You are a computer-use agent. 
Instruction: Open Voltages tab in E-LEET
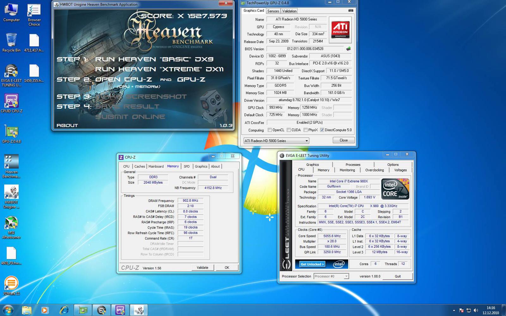(x=400, y=170)
